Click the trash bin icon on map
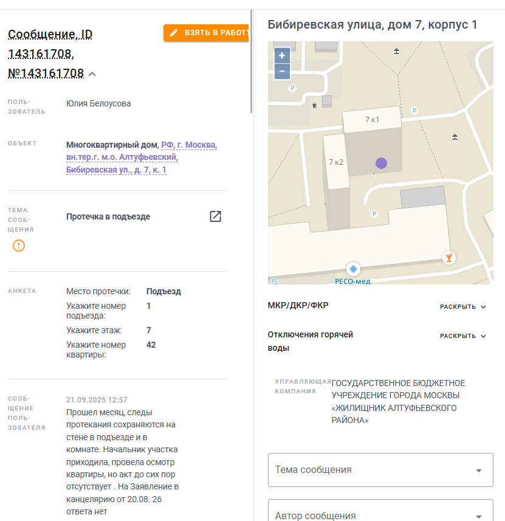Viewport: 505px width, 521px height. tap(314, 106)
